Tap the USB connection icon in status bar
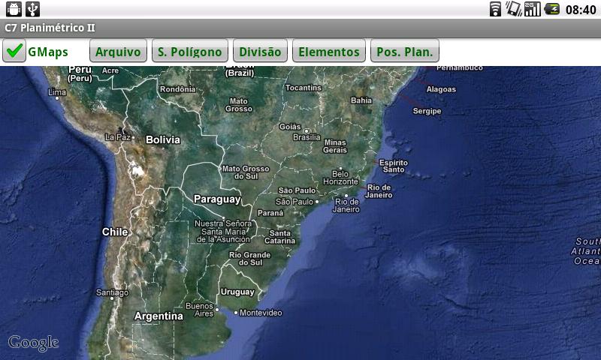Image resolution: width=601 pixels, height=360 pixels. 33,9
